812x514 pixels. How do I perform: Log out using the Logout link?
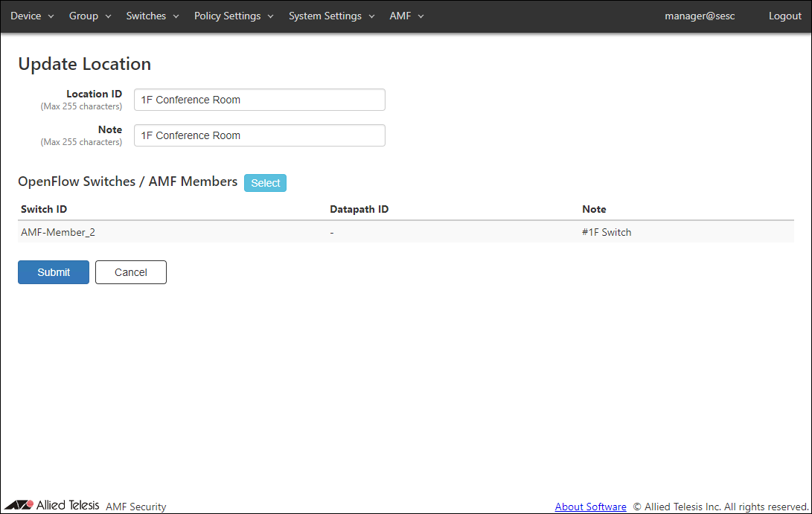tap(784, 16)
